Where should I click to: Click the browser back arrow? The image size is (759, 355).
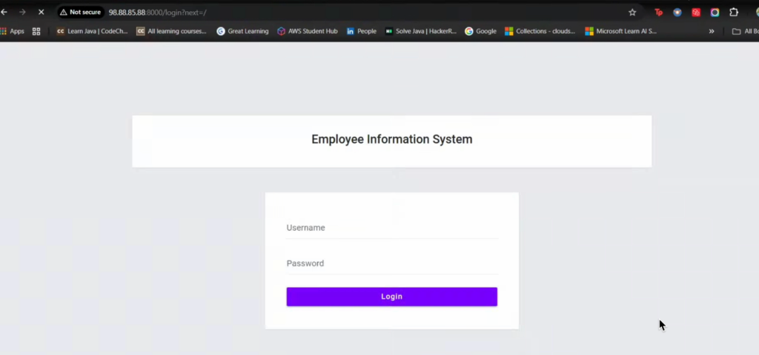[4, 13]
